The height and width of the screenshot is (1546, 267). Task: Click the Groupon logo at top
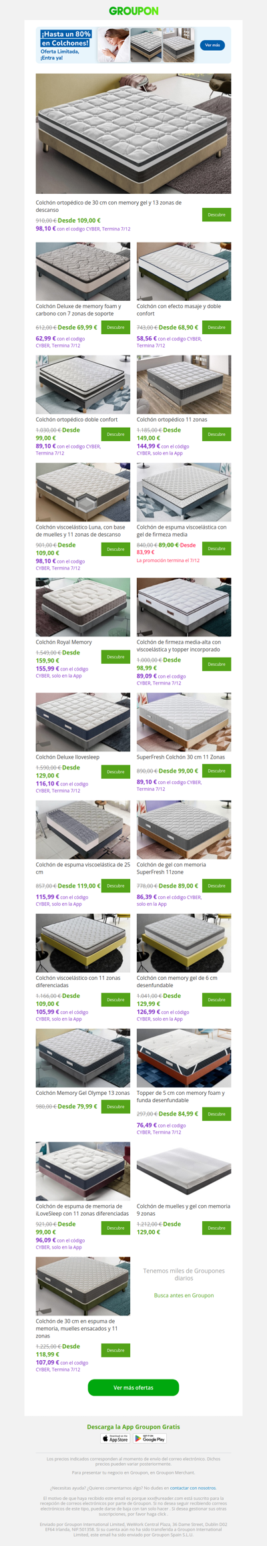133,11
